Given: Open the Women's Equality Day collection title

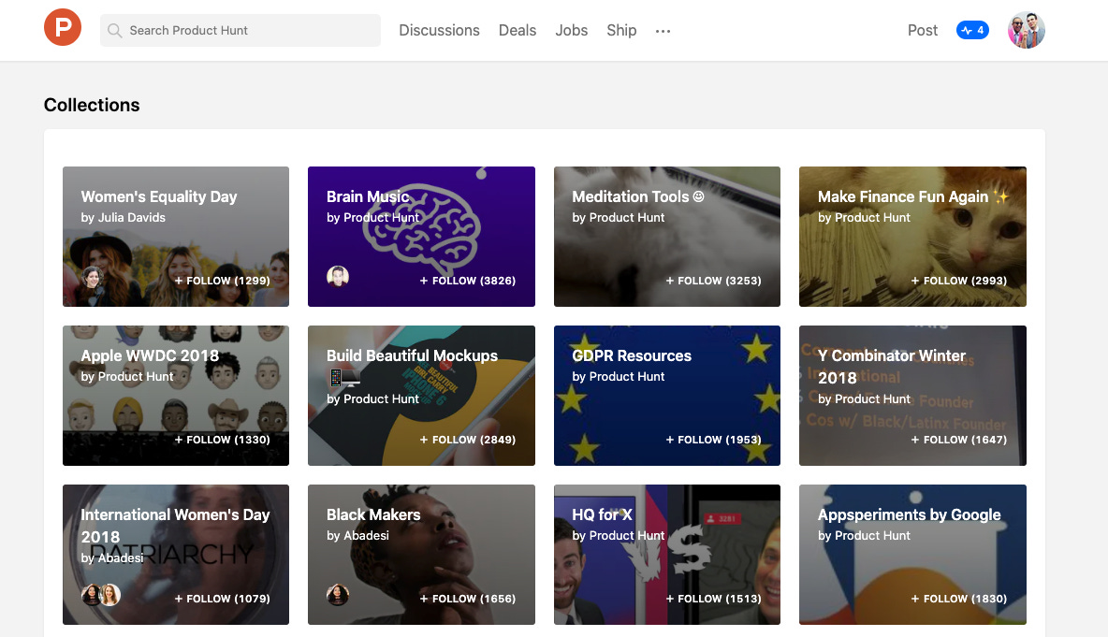Looking at the screenshot, I should tap(159, 196).
